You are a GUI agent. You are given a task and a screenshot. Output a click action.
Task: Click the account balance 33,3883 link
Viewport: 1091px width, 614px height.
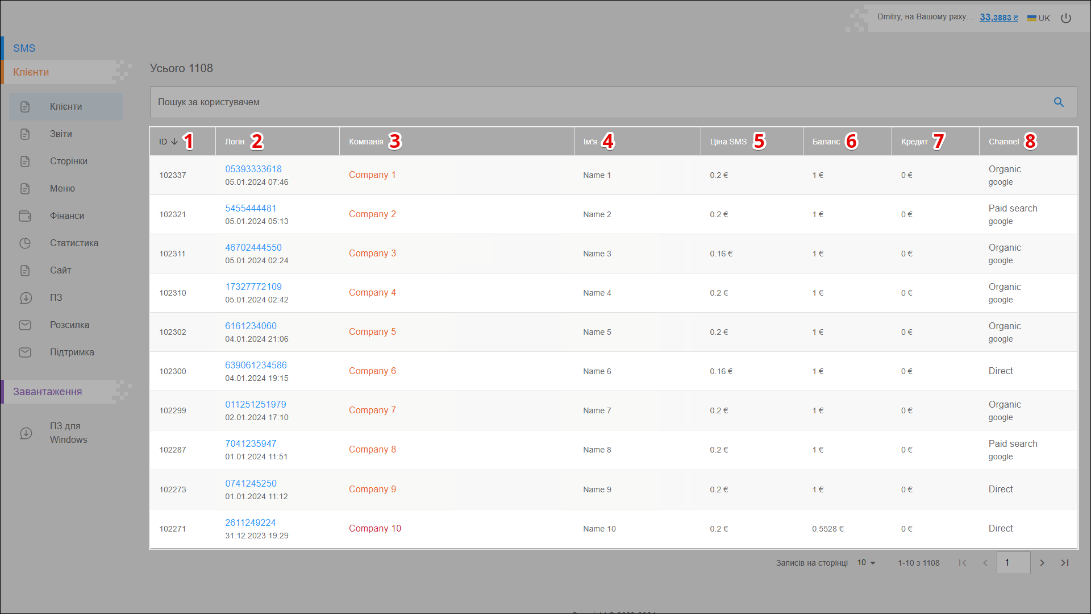tap(998, 18)
